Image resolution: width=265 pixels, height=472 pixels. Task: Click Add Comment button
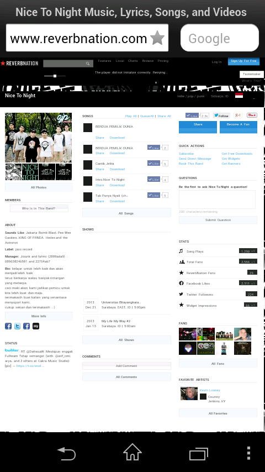pos(126,366)
